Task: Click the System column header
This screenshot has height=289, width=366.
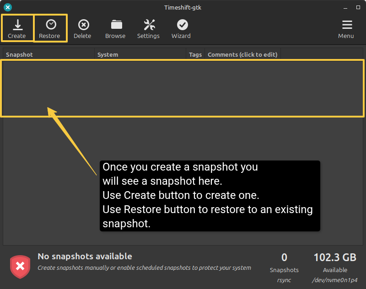Action: click(140, 54)
